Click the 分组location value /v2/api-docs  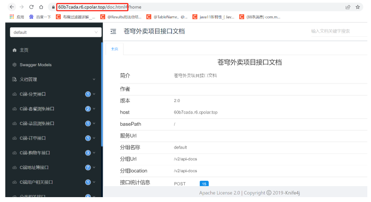[x=185, y=171]
